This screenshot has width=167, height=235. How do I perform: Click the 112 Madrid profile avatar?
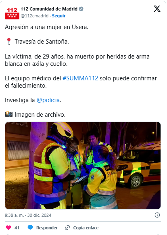pos(12,13)
